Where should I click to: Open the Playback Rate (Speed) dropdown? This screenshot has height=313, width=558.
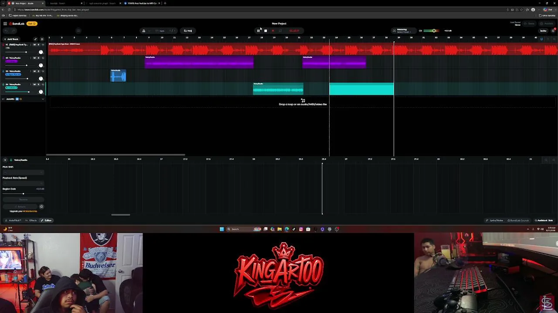23,183
